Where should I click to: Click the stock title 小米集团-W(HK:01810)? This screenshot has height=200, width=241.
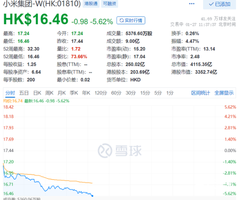point(42,4)
